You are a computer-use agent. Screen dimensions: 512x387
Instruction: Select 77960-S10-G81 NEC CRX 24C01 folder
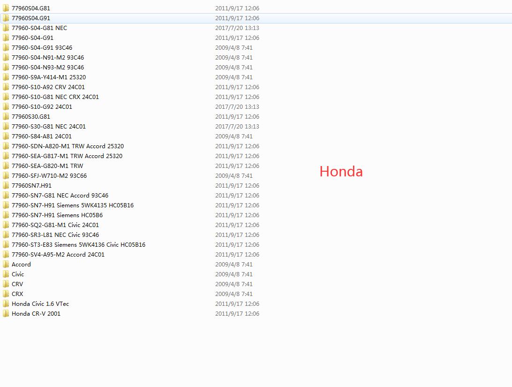pos(55,97)
